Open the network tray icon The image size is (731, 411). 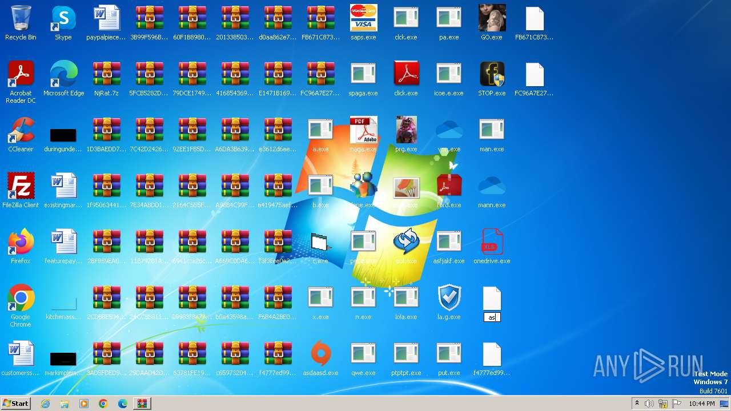[x=663, y=404]
